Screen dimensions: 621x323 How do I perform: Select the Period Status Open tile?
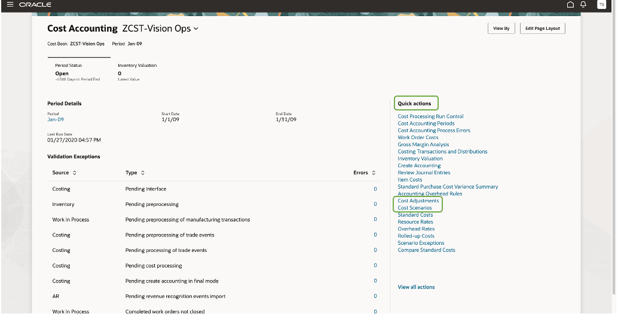coord(79,71)
